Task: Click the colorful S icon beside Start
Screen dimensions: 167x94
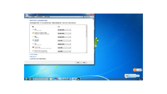Action: click(x=30, y=79)
